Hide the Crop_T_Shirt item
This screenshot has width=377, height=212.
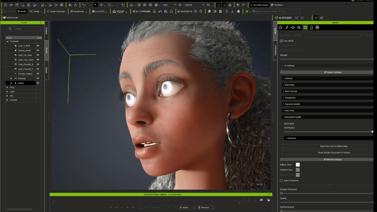[38, 46]
